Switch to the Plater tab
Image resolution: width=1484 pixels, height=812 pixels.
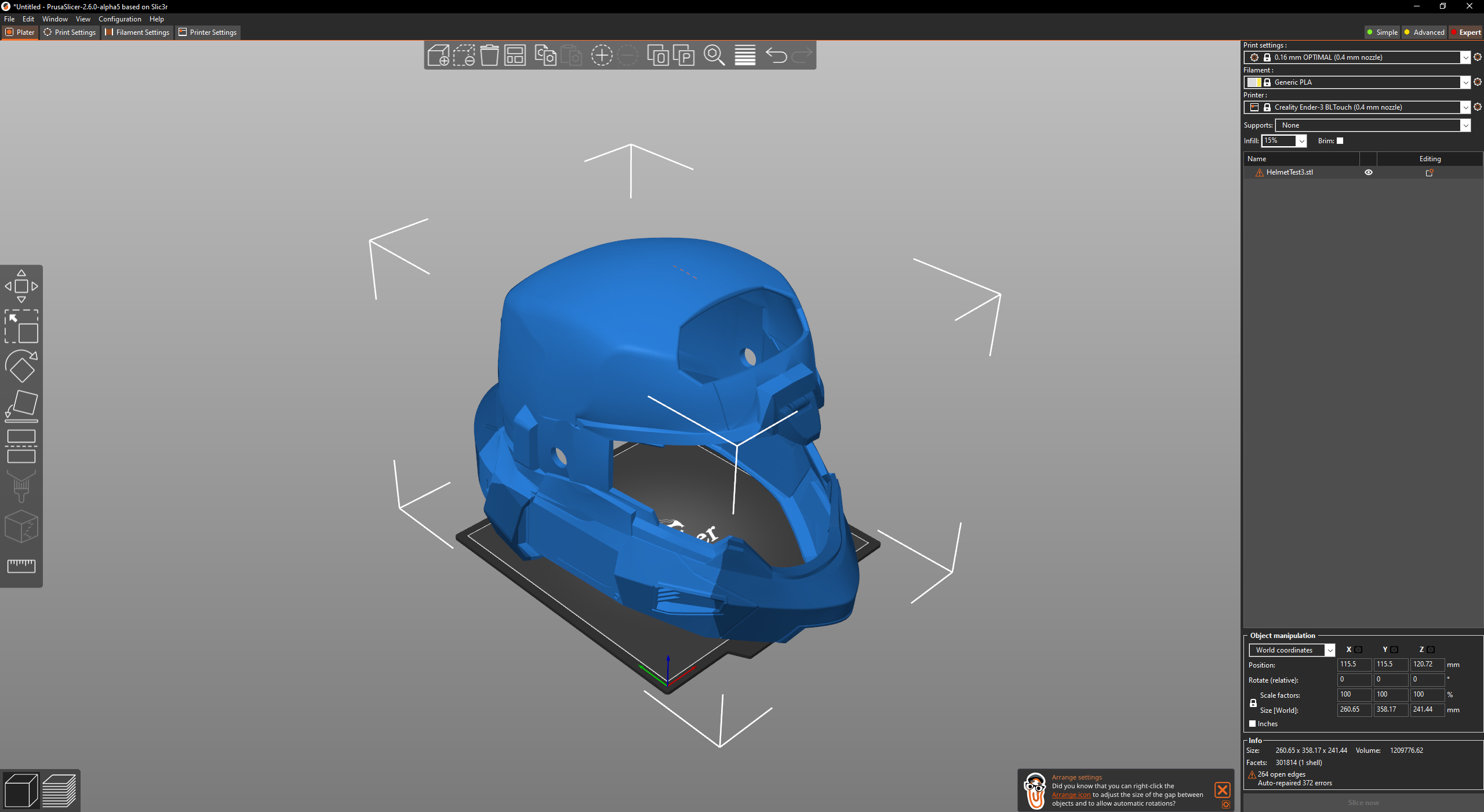click(20, 32)
